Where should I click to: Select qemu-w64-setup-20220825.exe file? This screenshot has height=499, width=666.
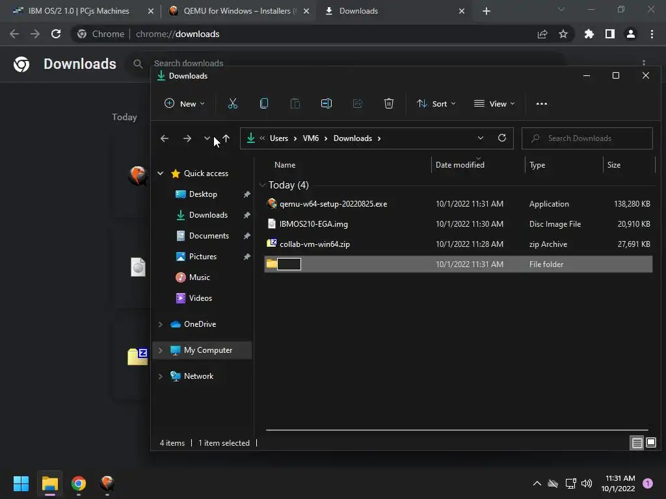point(459,203)
